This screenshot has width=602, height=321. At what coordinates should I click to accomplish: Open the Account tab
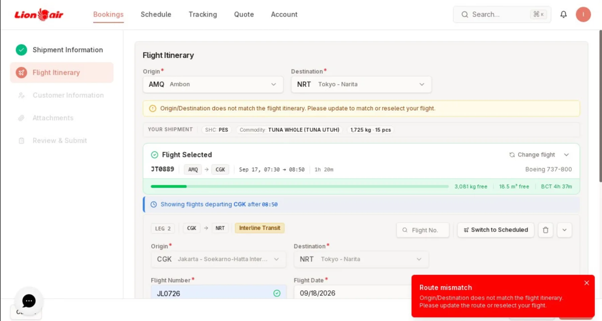(x=284, y=14)
